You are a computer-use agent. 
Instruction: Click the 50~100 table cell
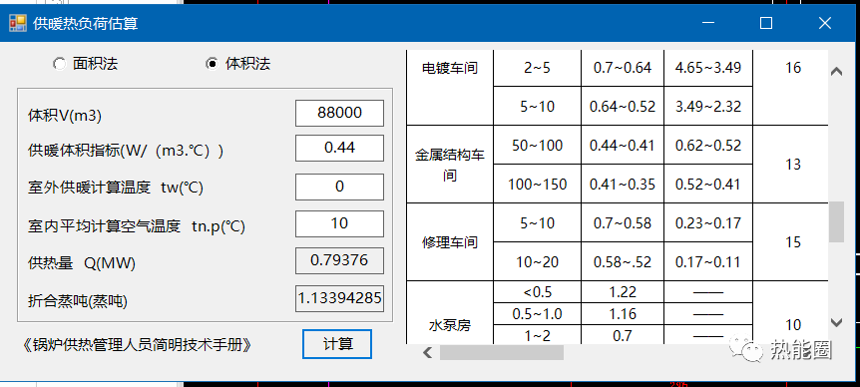click(x=538, y=146)
